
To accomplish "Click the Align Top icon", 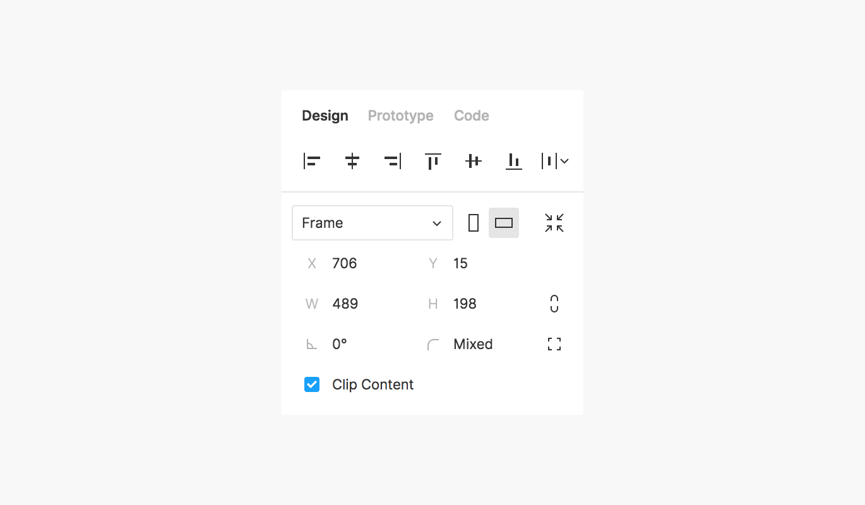I will [433, 161].
